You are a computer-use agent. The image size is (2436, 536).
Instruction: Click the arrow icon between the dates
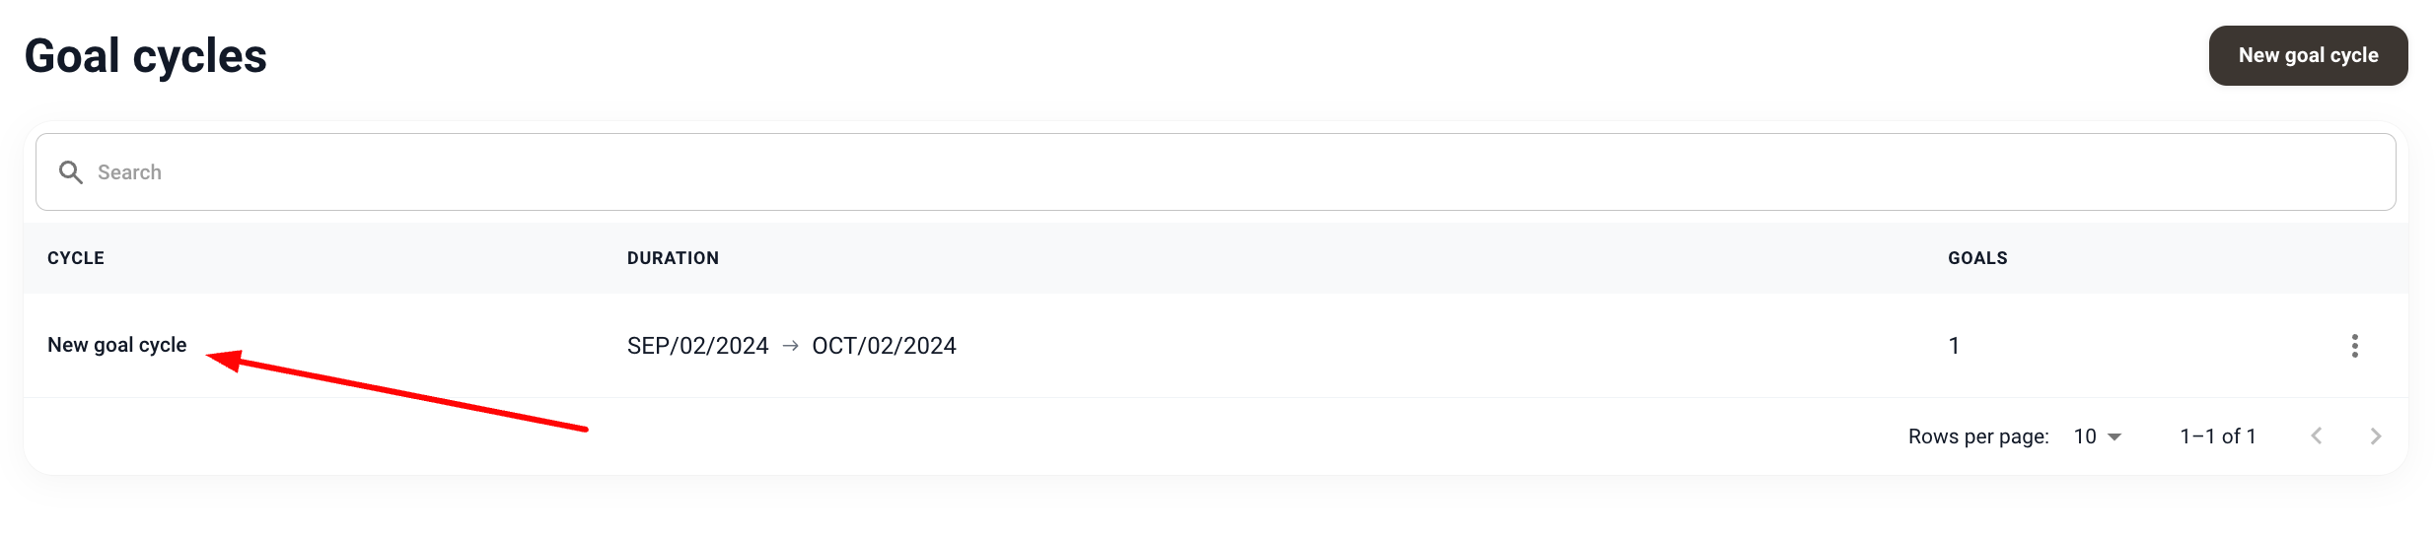tap(790, 346)
